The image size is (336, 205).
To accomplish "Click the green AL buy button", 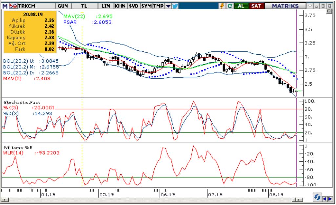I will point(241,6).
